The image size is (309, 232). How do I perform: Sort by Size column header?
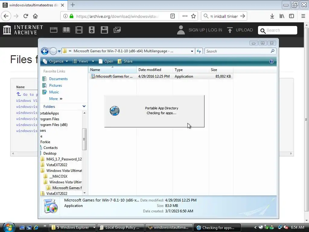[x=221, y=70]
